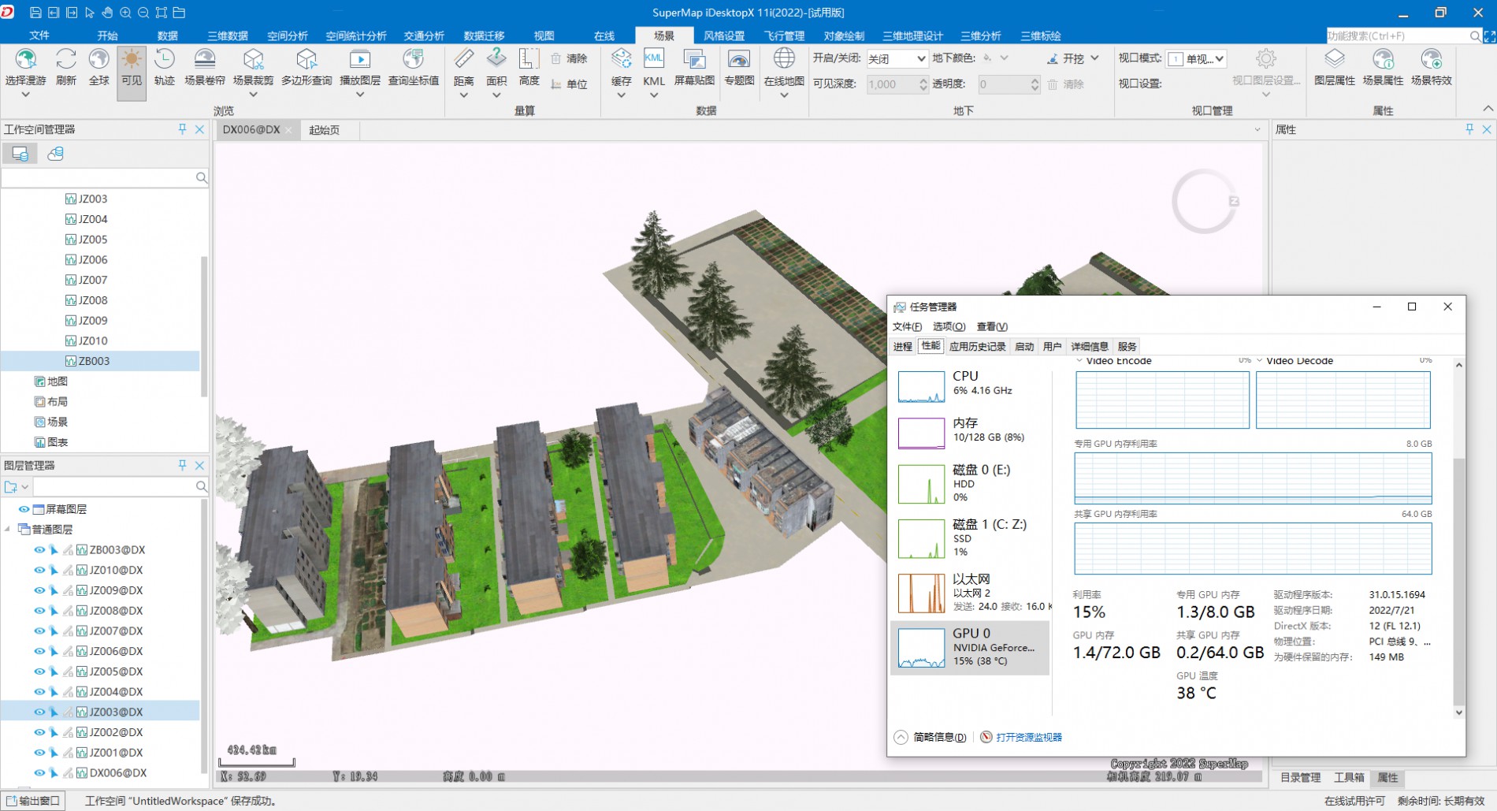Open the 飞行管理 ribbon tab
The width and height of the screenshot is (1497, 811).
tap(785, 35)
